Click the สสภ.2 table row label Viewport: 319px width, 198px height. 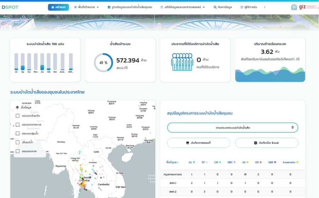[173, 192]
